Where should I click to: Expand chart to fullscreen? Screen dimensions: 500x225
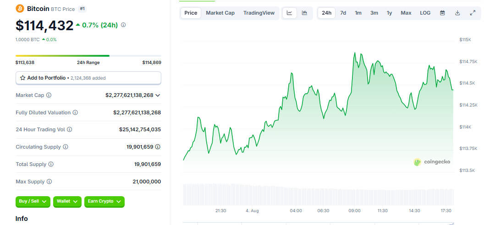(x=473, y=13)
